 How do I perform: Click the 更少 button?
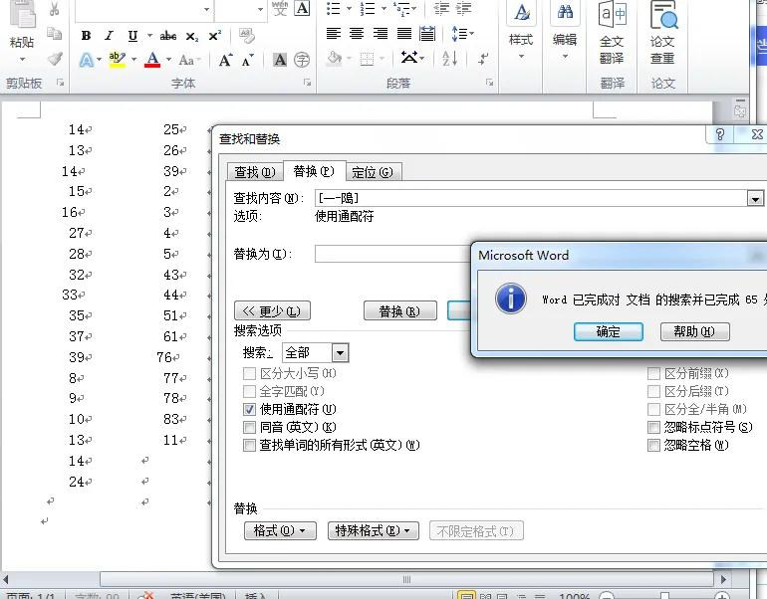coord(273,310)
